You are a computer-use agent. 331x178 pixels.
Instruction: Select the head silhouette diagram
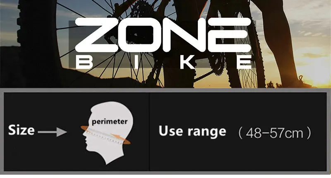click(x=108, y=132)
